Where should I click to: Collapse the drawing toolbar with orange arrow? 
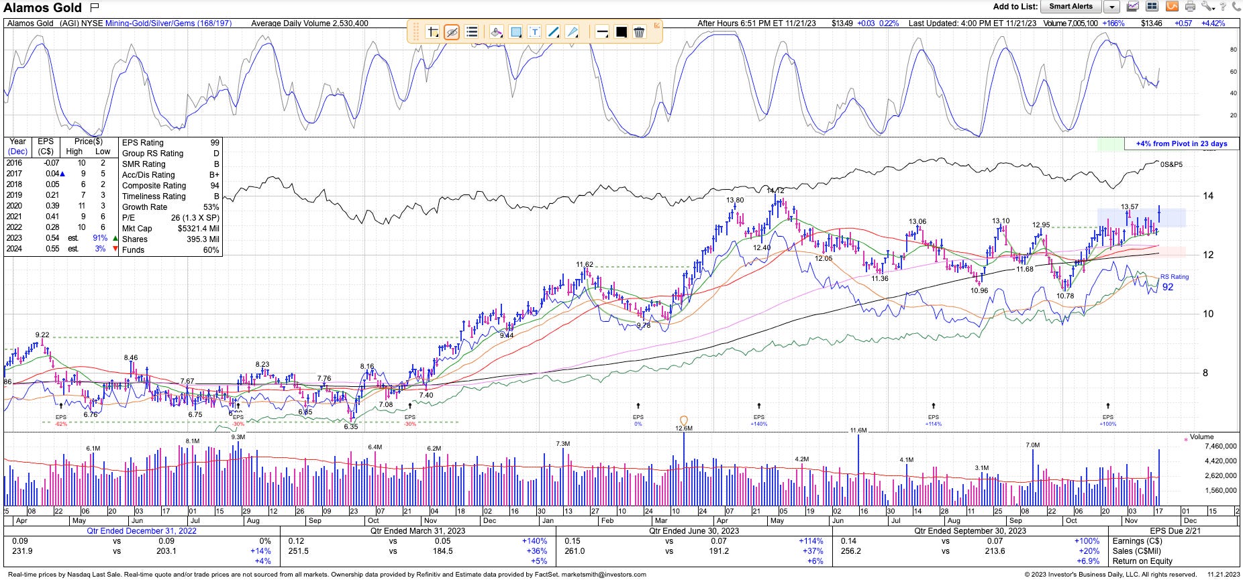click(657, 25)
